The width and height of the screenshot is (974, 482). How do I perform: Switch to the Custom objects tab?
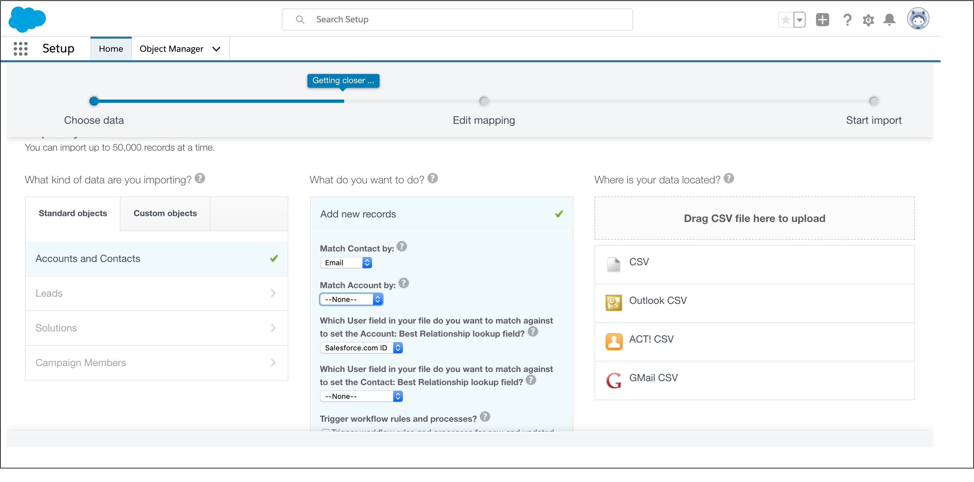(165, 213)
